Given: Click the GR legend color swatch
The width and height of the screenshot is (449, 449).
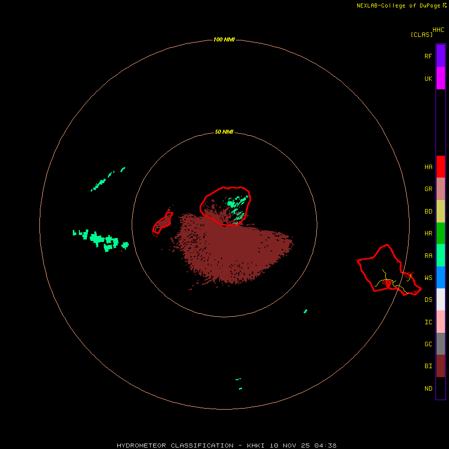Looking at the screenshot, I should (441, 189).
